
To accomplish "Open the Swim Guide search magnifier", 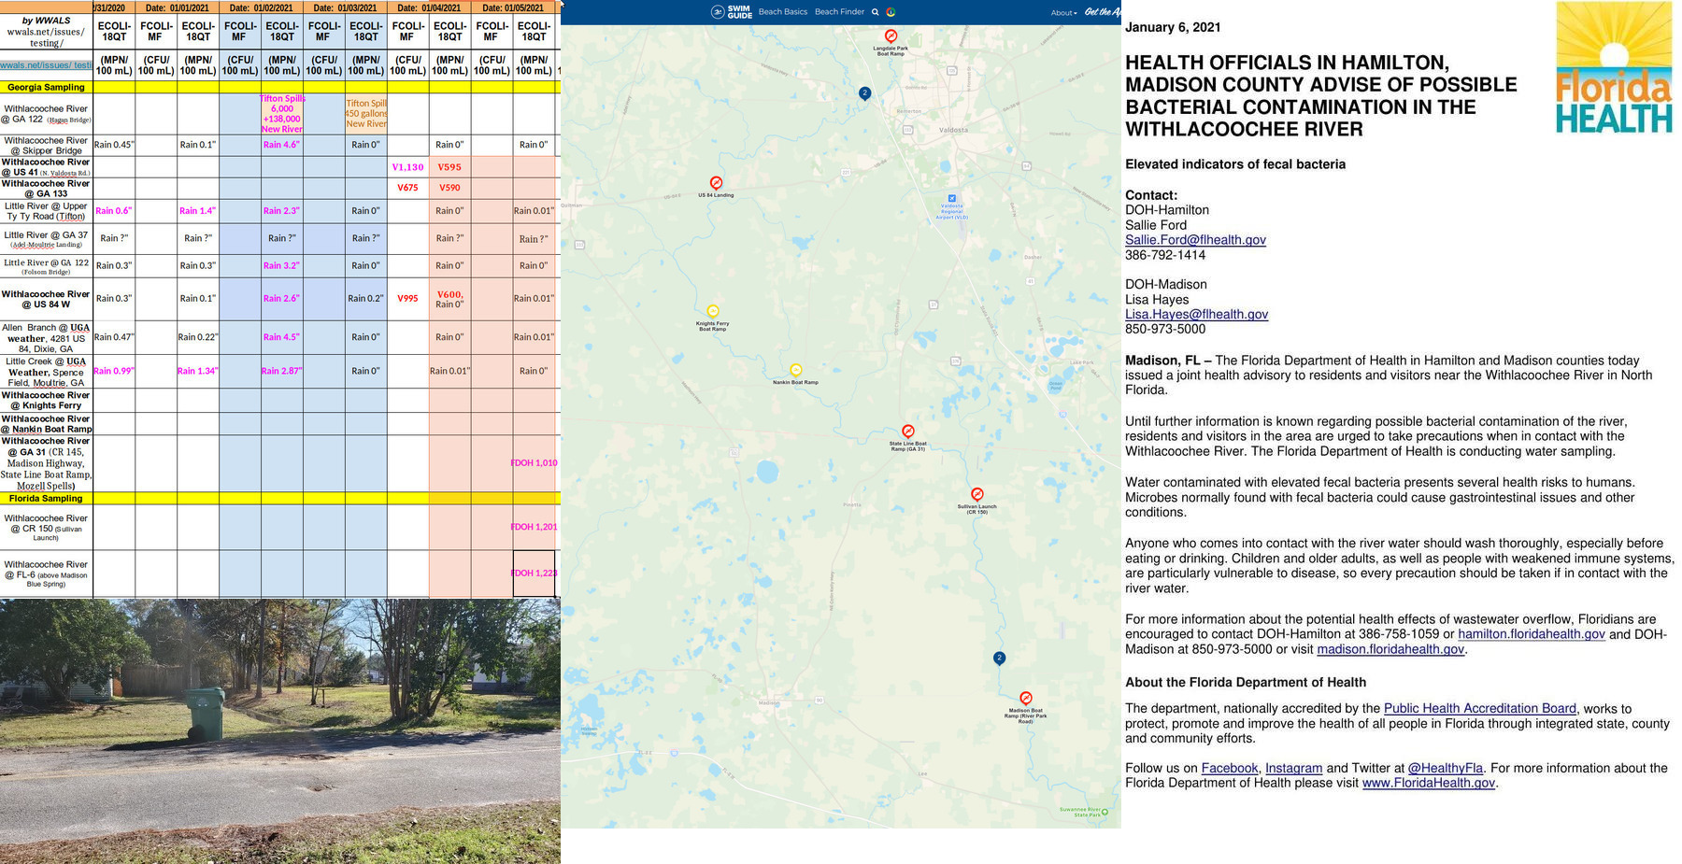I will (876, 12).
